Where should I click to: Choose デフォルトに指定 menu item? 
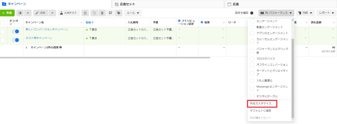tap(261, 111)
